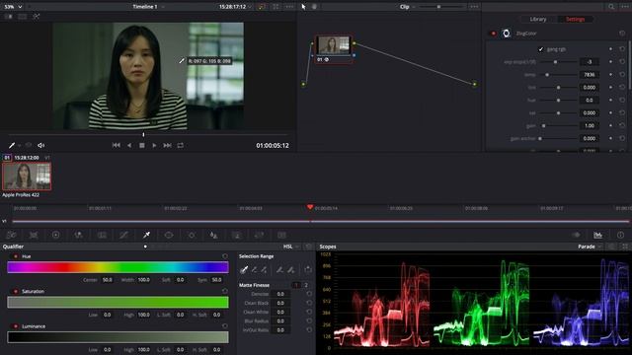The width and height of the screenshot is (632, 355).
Task: Toggle keyframe dot for temp parameter
Action: (610, 75)
